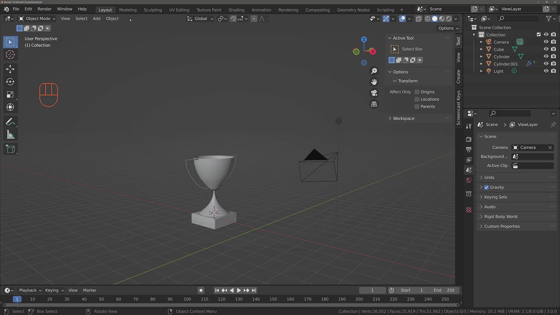Select the Add Cube tool

10,149
